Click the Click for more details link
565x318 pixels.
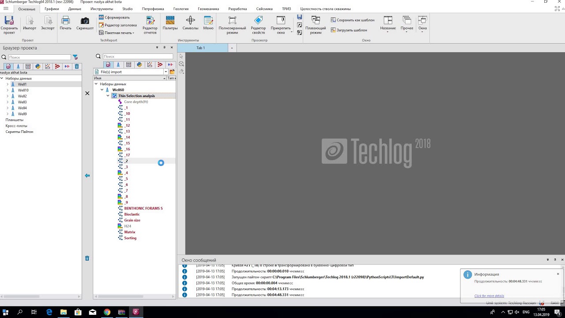(x=489, y=296)
